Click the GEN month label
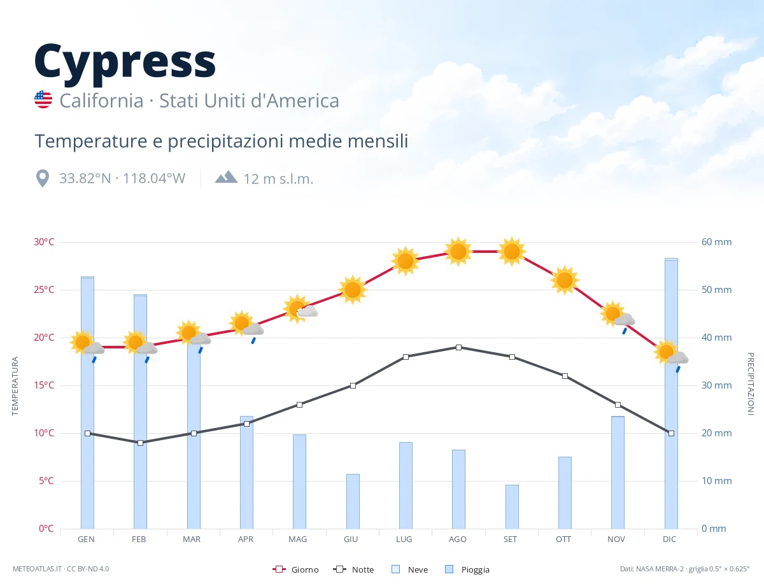 point(87,540)
